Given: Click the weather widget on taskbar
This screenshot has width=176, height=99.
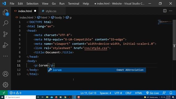Looking at the screenshot, I should point(151,97).
